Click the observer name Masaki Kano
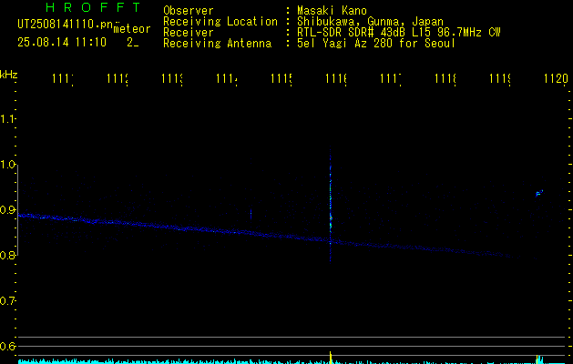 pos(332,10)
